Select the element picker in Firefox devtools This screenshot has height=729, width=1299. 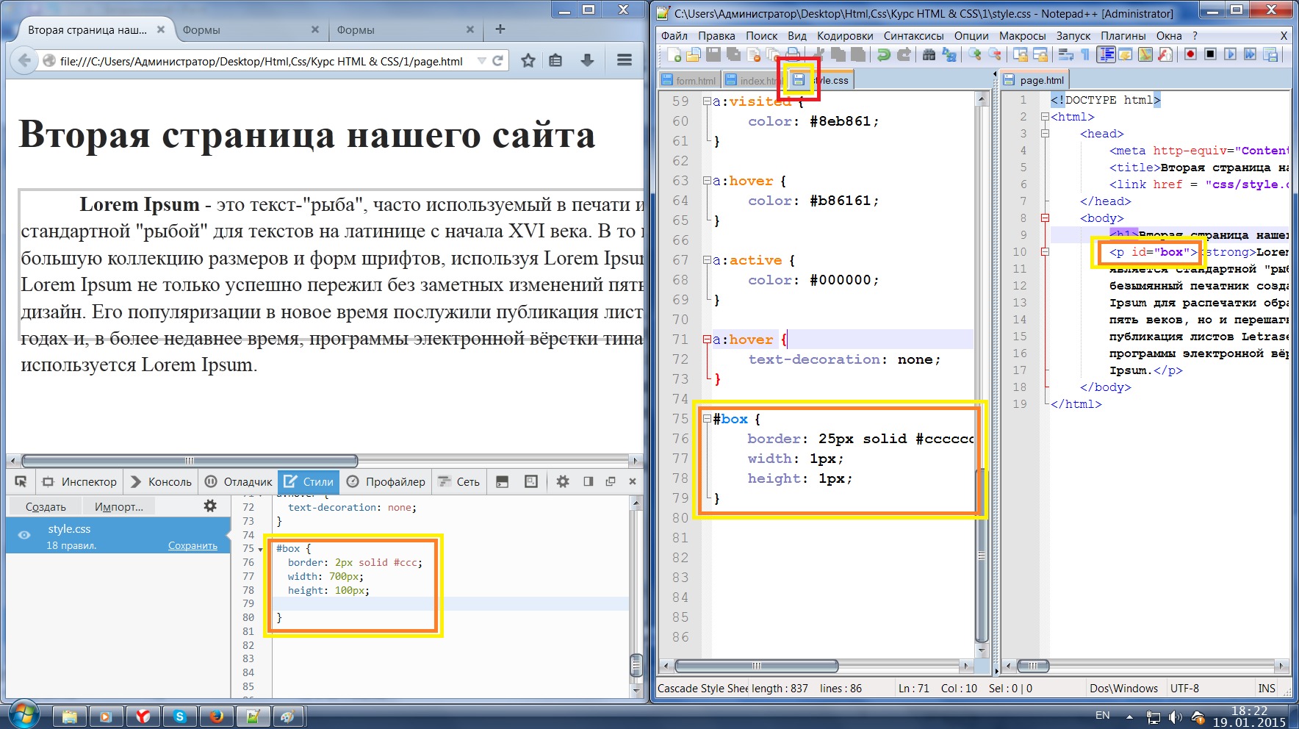click(21, 481)
